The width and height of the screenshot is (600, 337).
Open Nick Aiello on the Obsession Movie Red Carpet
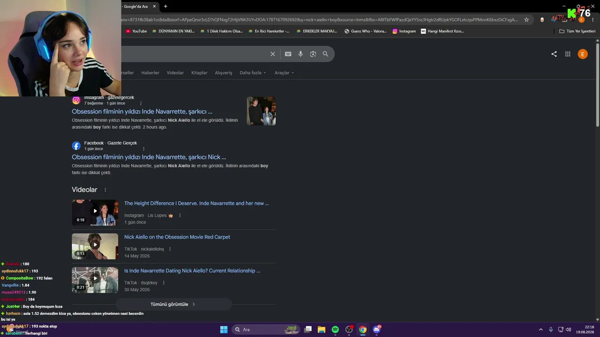coord(177,237)
